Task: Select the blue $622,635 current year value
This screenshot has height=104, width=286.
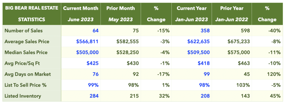Action: (x=199, y=41)
